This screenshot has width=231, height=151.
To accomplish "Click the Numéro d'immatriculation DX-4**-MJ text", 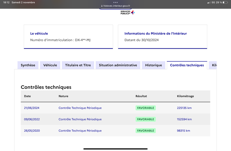I will pos(60,40).
